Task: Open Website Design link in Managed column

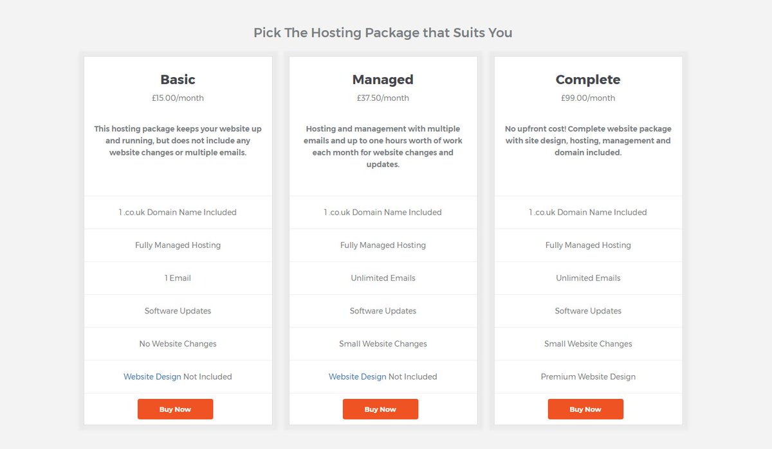Action: tap(358, 376)
